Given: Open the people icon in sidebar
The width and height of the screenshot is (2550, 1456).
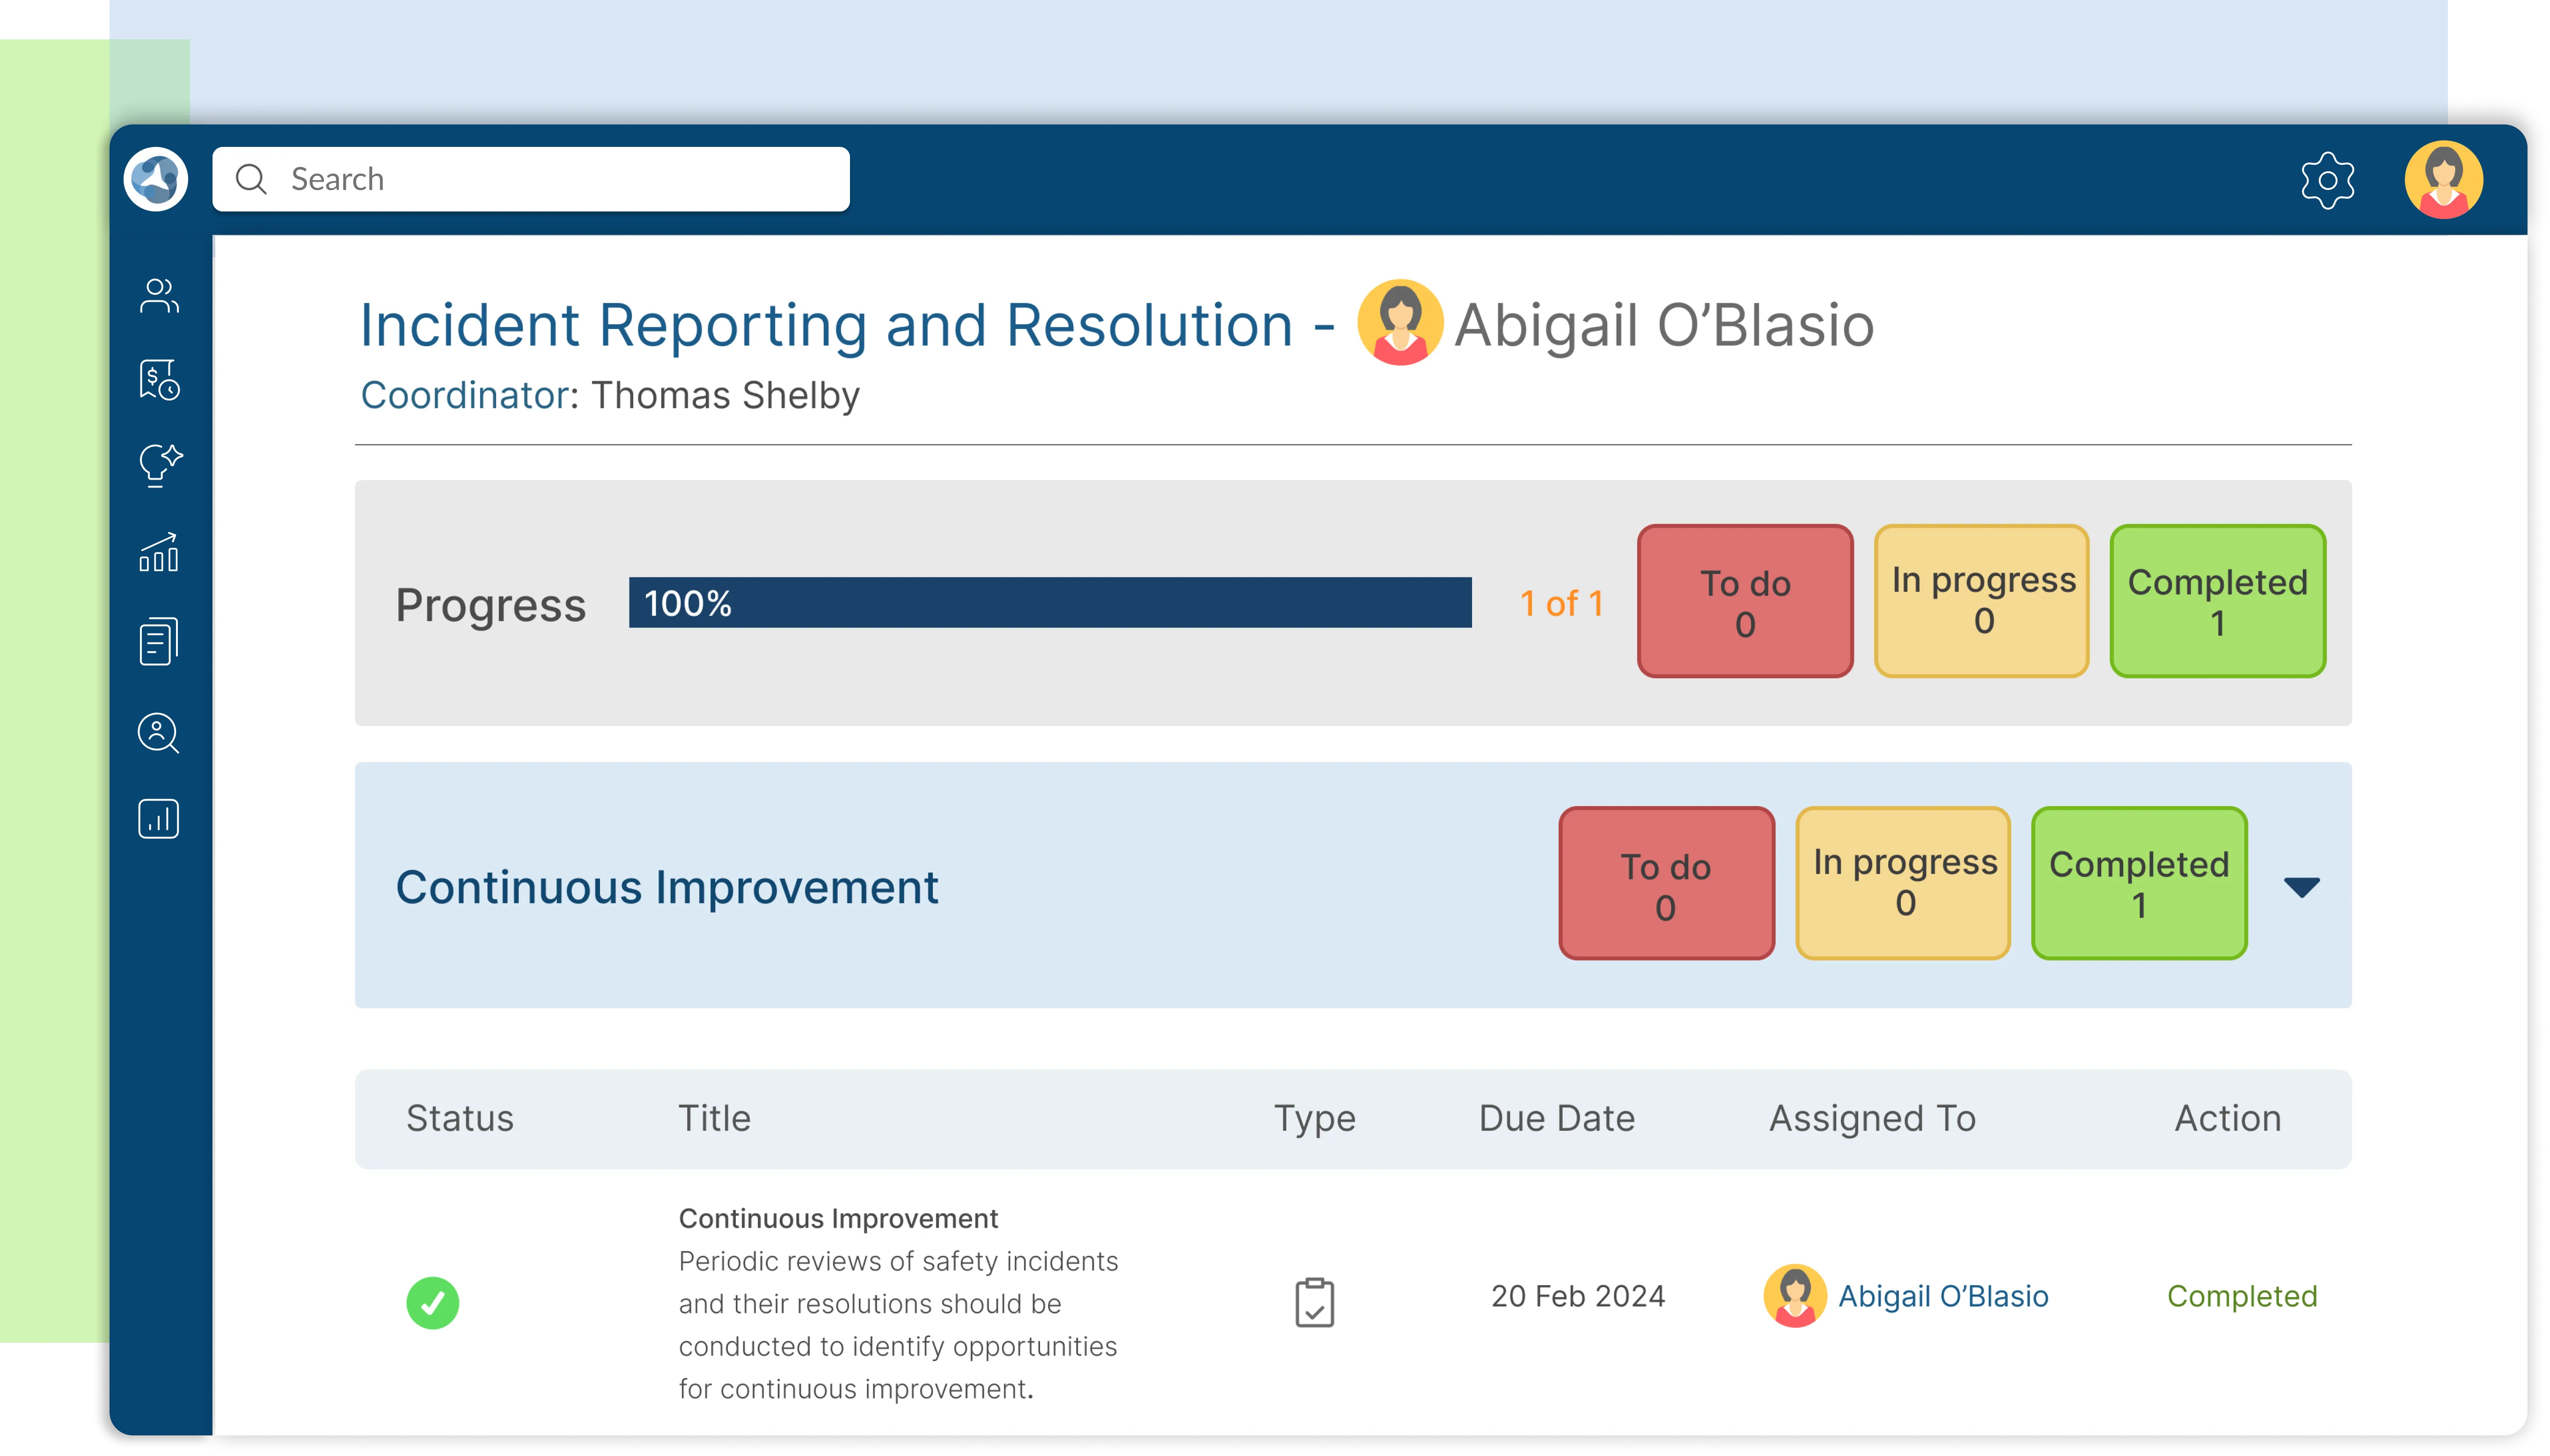Looking at the screenshot, I should (159, 296).
